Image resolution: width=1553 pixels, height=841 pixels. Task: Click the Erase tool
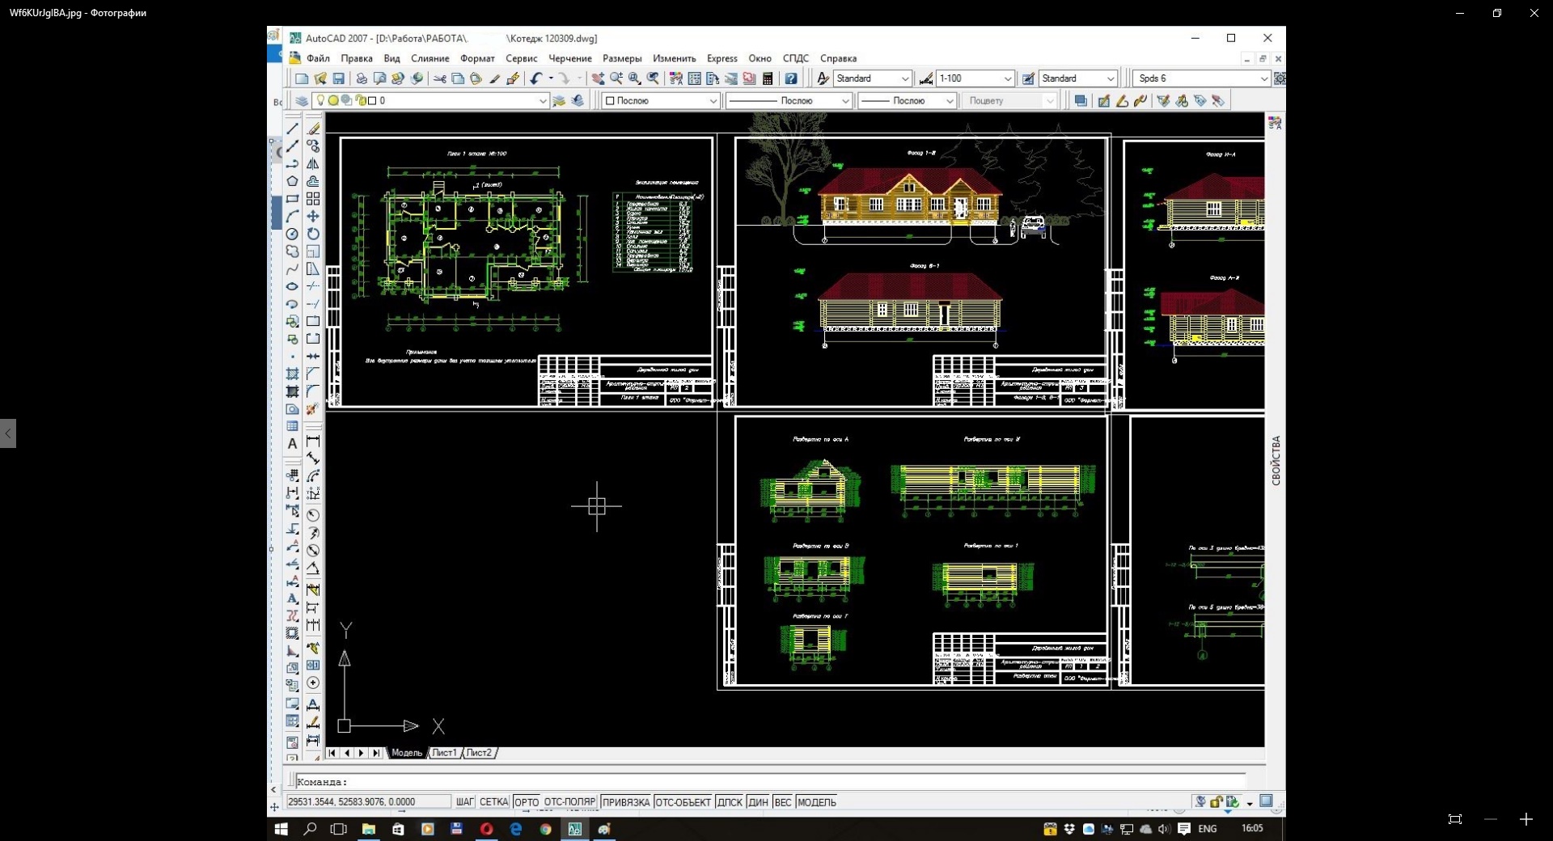pos(313,128)
